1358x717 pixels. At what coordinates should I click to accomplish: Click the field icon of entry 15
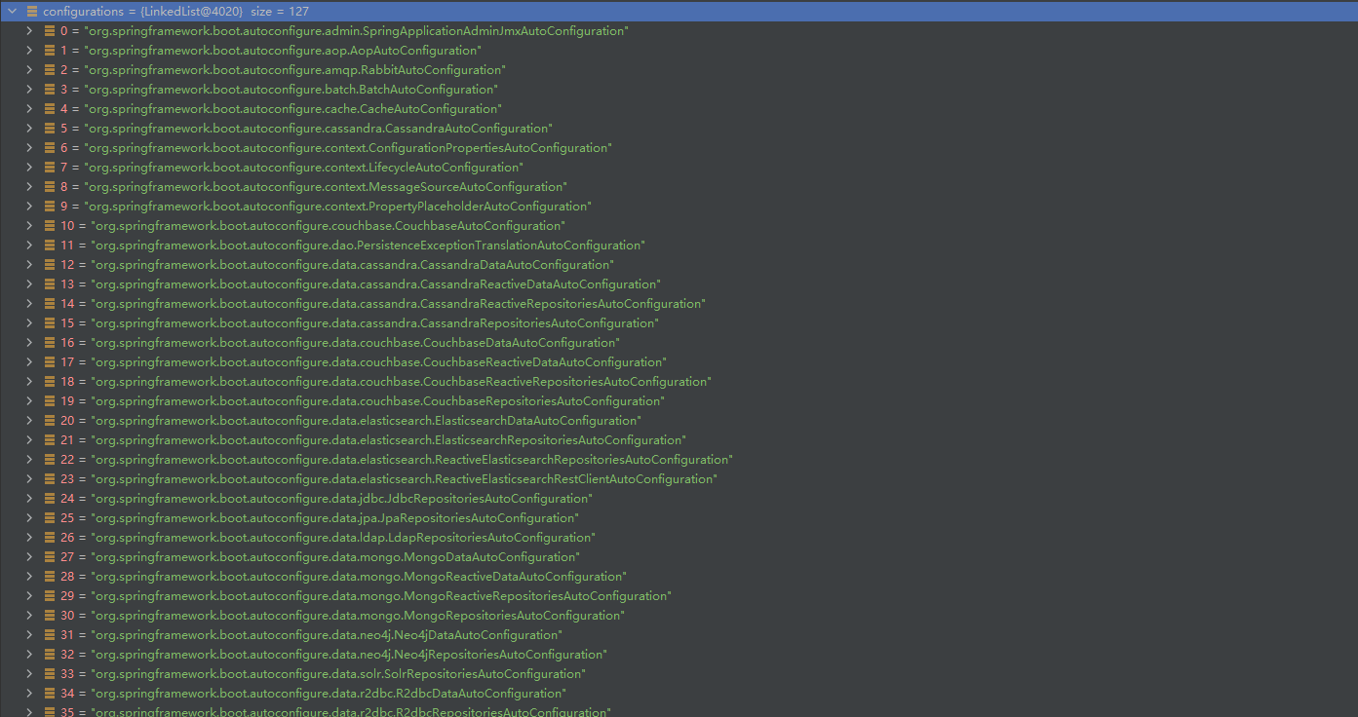(x=50, y=323)
